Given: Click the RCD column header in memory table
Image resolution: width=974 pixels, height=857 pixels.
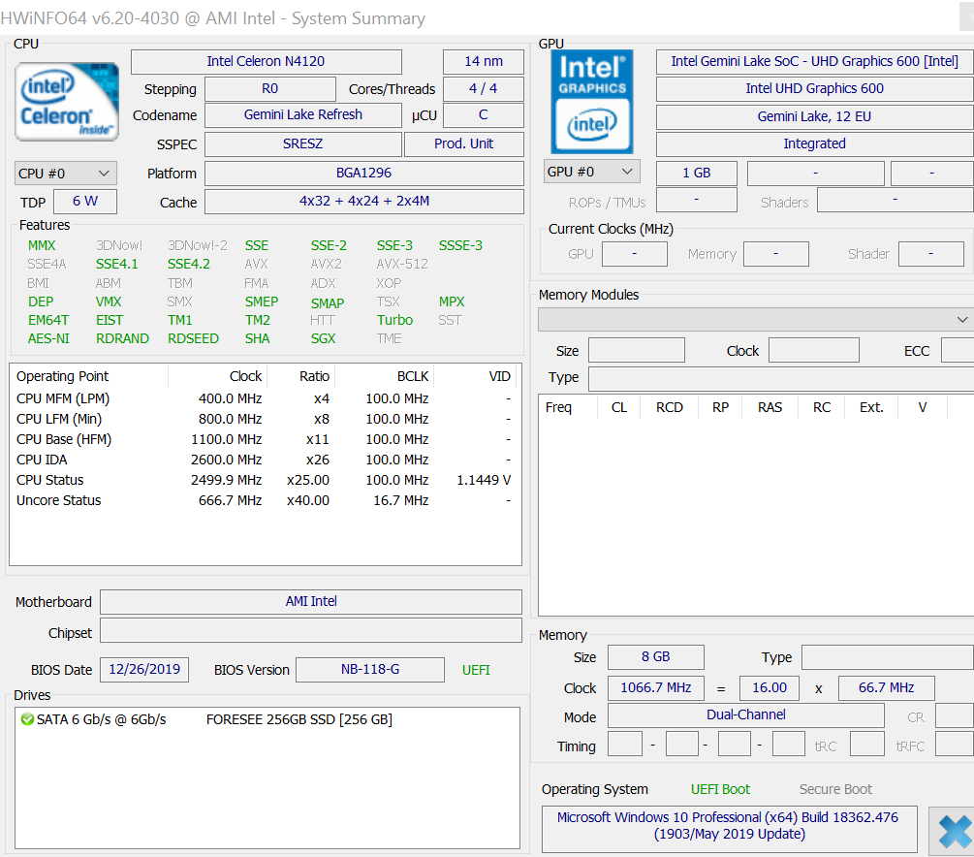Looking at the screenshot, I should (x=670, y=408).
